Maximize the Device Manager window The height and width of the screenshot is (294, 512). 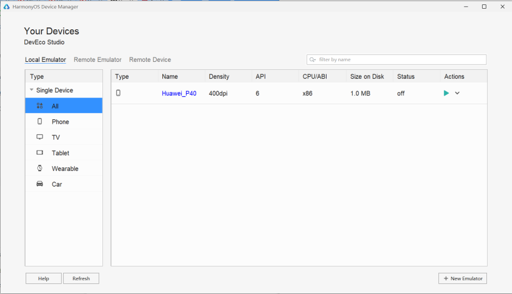point(484,6)
